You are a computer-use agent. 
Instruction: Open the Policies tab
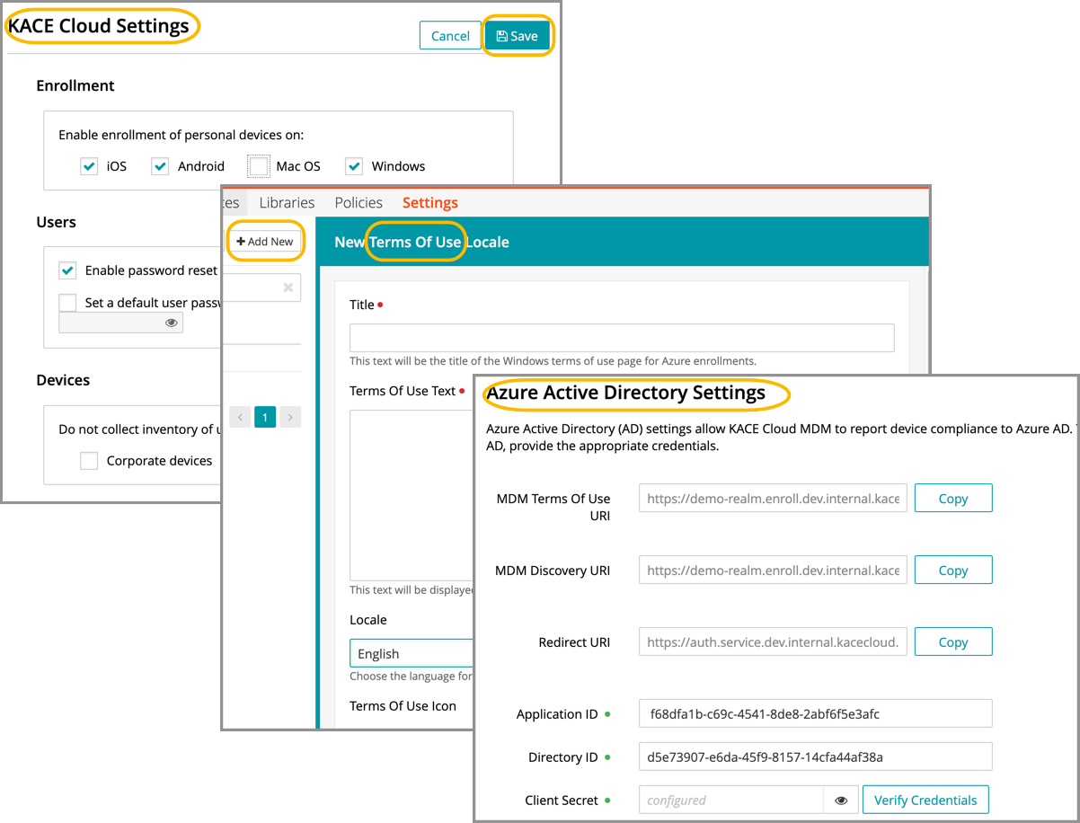[x=359, y=203]
